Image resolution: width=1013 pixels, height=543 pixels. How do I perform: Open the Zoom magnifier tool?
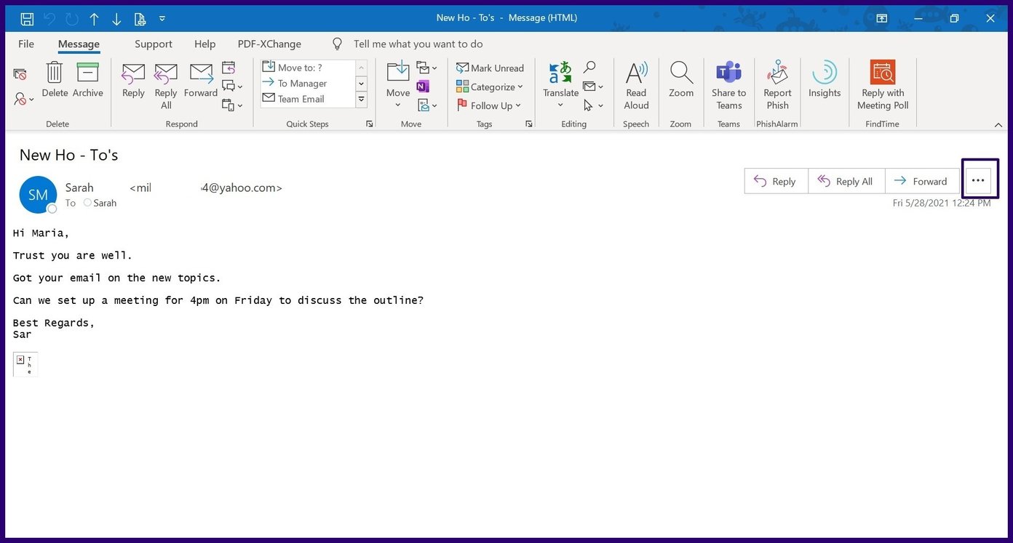[681, 80]
